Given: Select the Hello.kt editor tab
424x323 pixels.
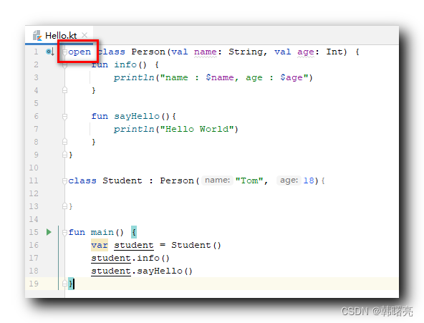Looking at the screenshot, I should click(59, 35).
